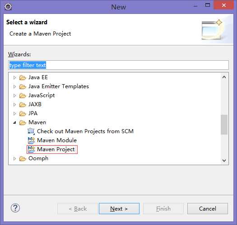The width and height of the screenshot is (237, 225).
Task: Select the JAXB category label
Action: [x=35, y=104]
